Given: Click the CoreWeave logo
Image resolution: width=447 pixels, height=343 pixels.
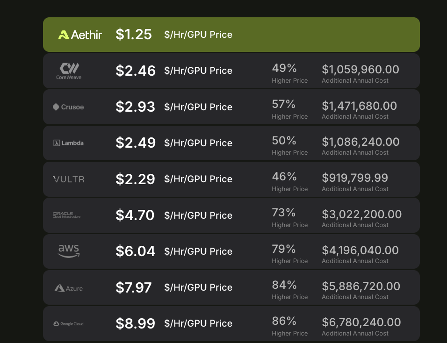Looking at the screenshot, I should tap(69, 71).
